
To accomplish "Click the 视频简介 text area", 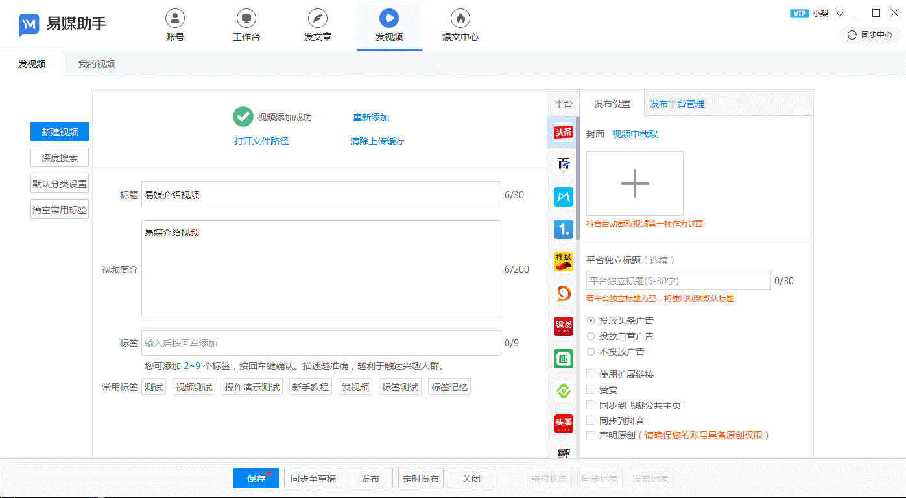I will [321, 269].
